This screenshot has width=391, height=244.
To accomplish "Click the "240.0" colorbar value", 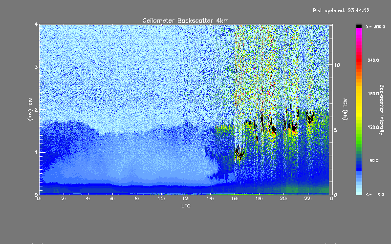I will pyautogui.click(x=373, y=60).
